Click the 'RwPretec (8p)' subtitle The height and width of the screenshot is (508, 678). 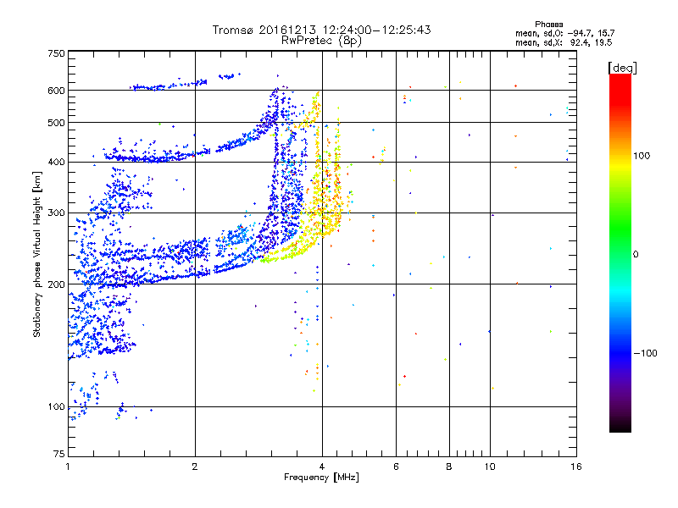coord(321,41)
